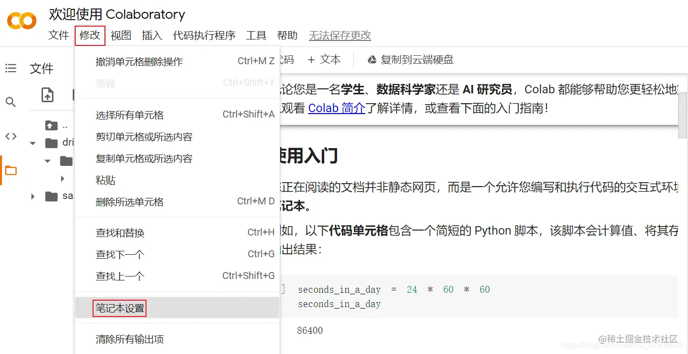Open the table of contents sidebar icon
Image resolution: width=688 pixels, height=354 pixels.
11,68
